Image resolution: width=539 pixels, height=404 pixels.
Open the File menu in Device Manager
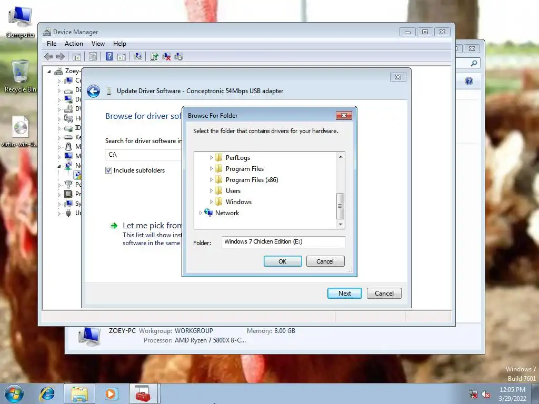click(x=52, y=44)
